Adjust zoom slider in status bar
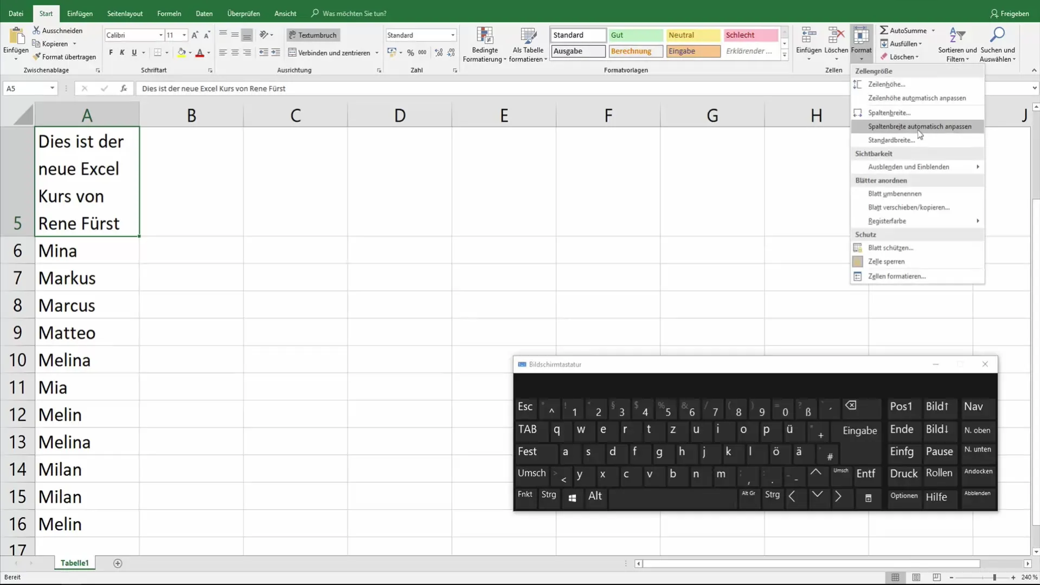The image size is (1040, 585). 994,578
